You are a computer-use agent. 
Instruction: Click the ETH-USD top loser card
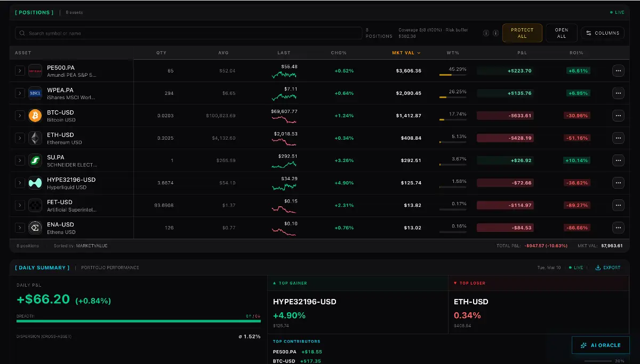539,305
